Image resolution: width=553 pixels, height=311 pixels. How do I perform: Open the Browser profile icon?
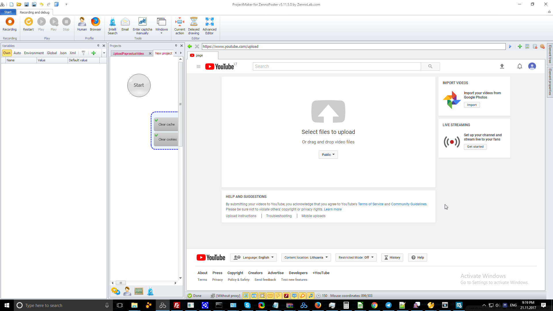pyautogui.click(x=95, y=24)
